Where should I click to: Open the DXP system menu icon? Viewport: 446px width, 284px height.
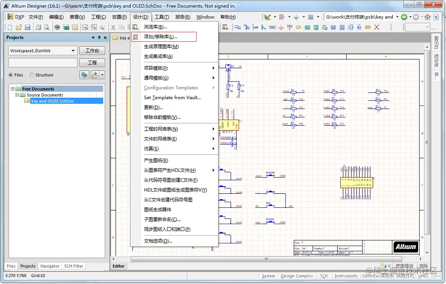pos(10,17)
